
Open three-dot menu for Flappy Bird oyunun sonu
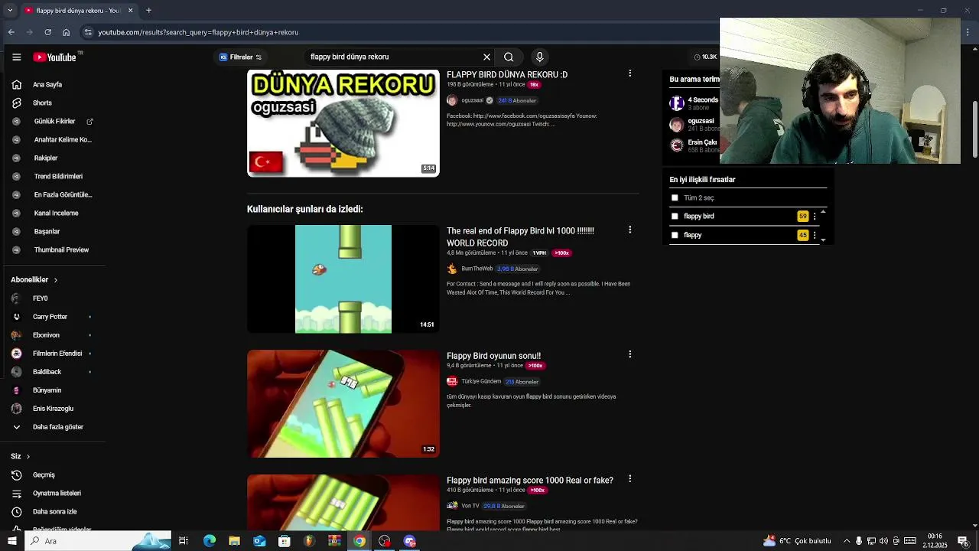tap(629, 354)
